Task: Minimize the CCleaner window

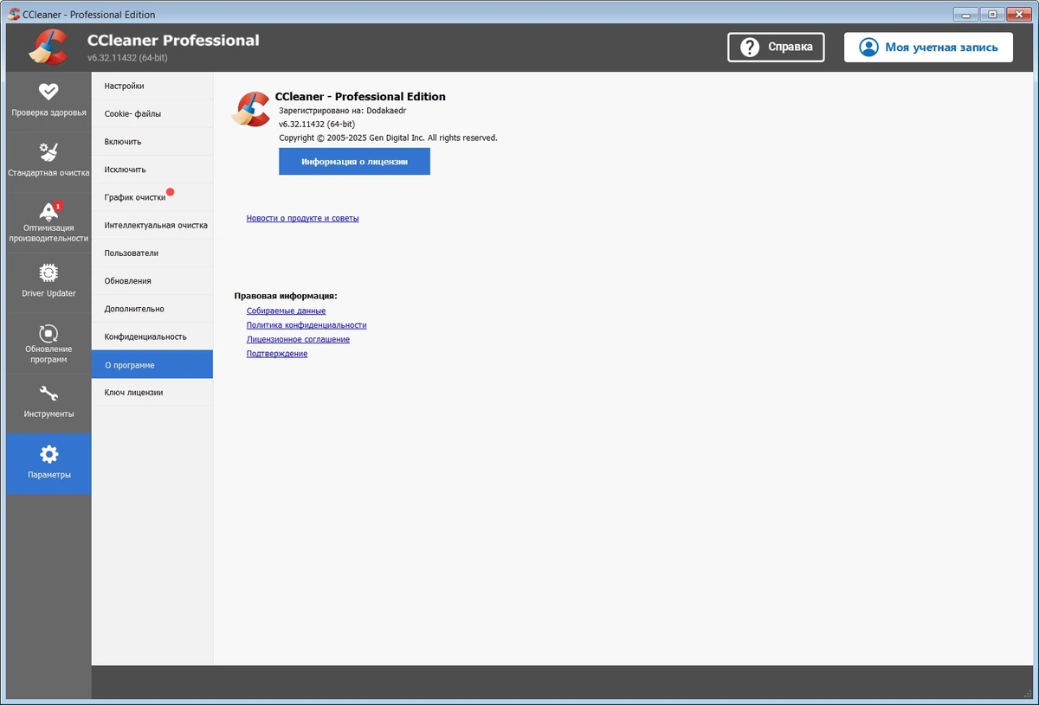Action: (966, 13)
